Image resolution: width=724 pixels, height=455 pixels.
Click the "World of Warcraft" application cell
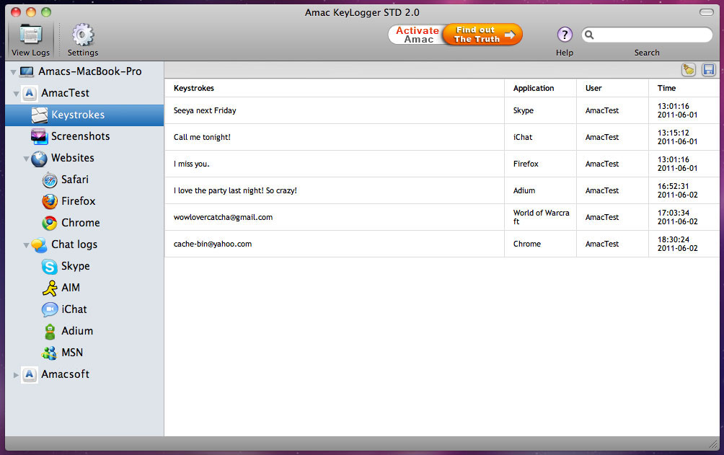click(x=541, y=217)
